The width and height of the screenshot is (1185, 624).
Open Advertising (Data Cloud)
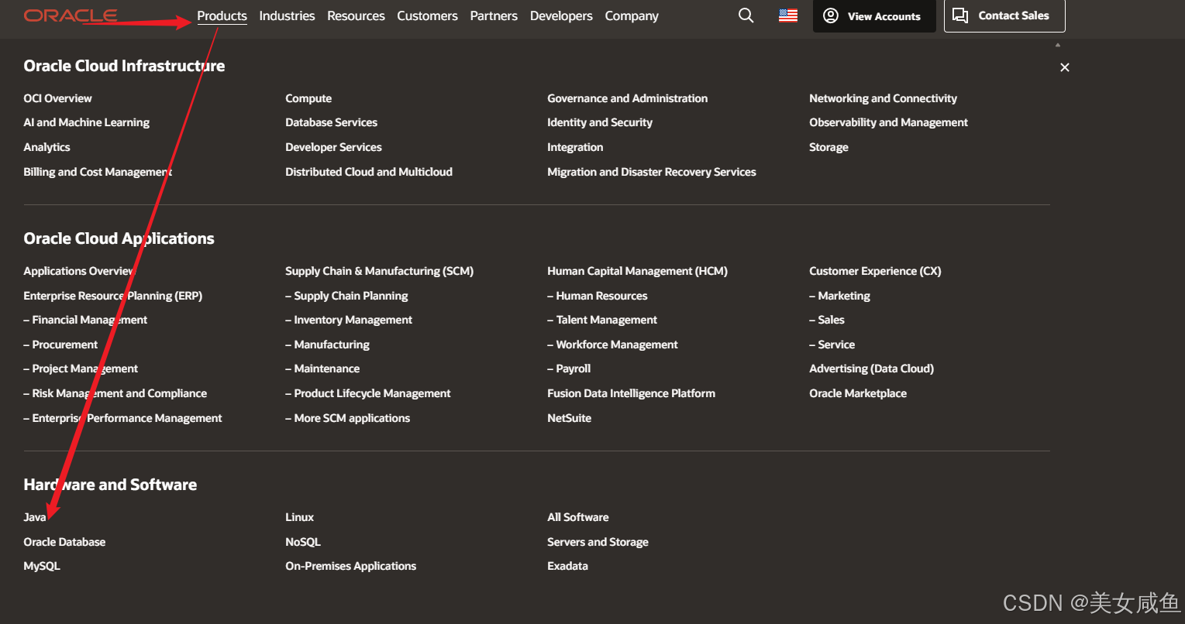pos(871,369)
